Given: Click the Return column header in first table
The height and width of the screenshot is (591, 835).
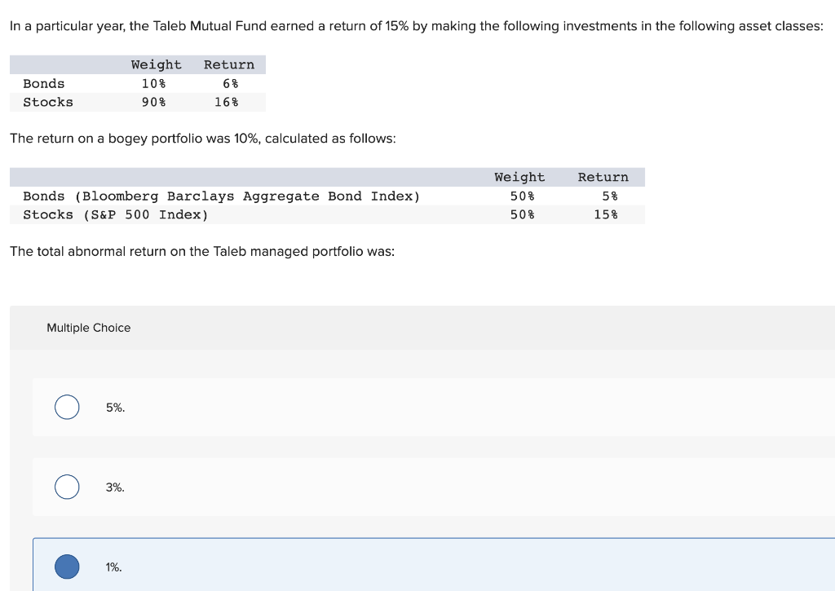Looking at the screenshot, I should pos(229,64).
